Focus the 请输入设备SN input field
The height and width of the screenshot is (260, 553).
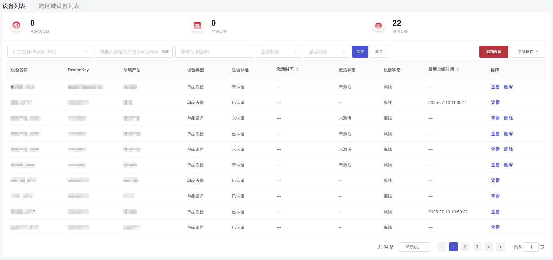(214, 52)
